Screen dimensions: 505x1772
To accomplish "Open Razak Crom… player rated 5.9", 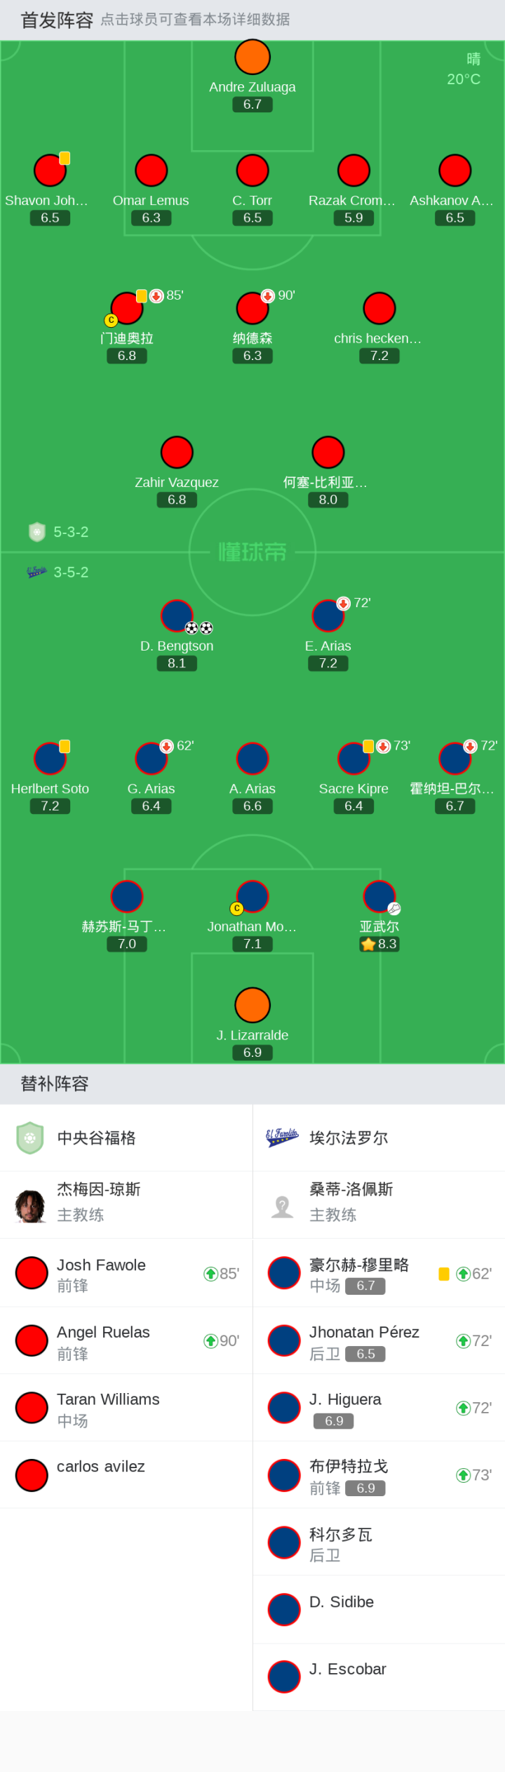I will (x=353, y=171).
